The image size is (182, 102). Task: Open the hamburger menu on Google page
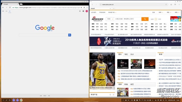click(x=3, y=11)
